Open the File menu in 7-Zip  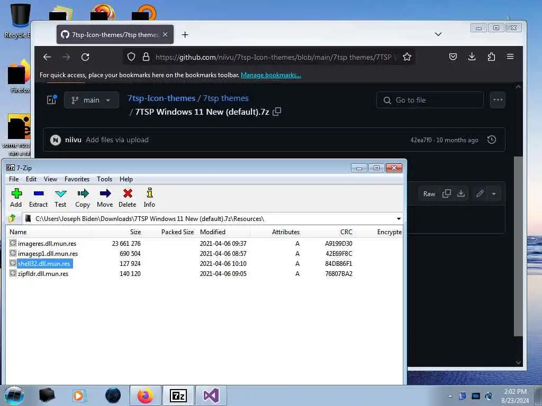(x=14, y=179)
